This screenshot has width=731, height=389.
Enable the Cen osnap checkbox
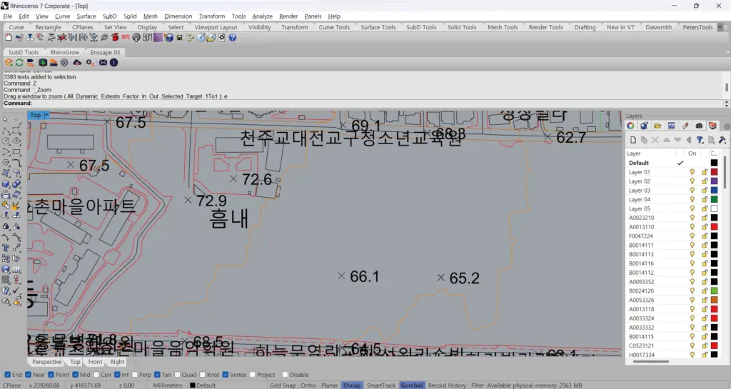click(96, 375)
